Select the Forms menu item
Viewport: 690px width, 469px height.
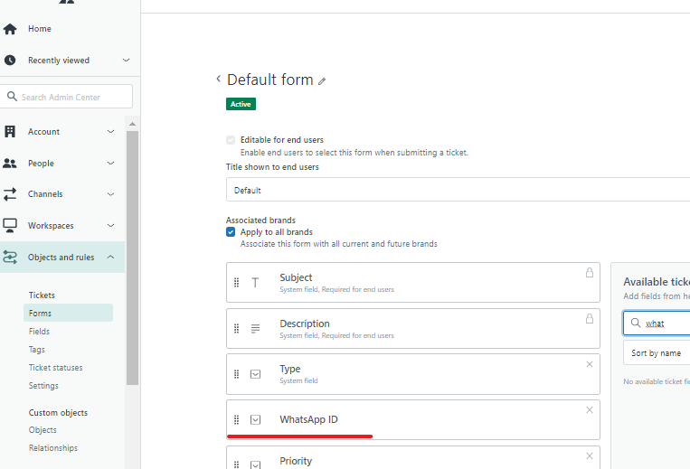pyautogui.click(x=68, y=313)
